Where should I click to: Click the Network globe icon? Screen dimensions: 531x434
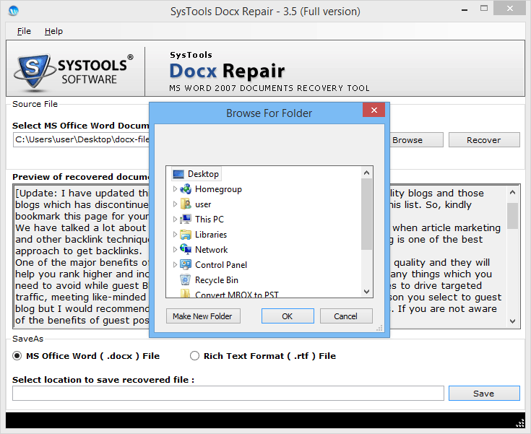[186, 250]
